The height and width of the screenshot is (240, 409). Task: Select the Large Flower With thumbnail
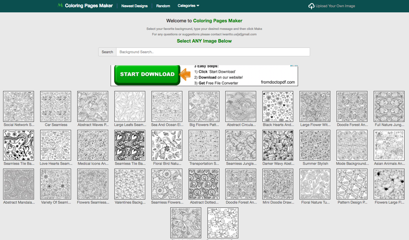point(315,106)
